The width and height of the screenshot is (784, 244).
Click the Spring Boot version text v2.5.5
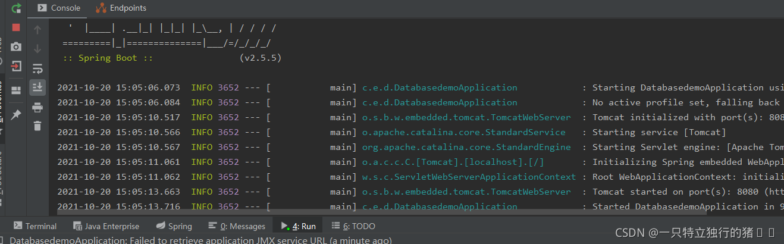point(261,58)
